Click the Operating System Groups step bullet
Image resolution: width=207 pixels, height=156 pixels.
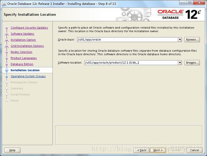pyautogui.click(x=7, y=76)
